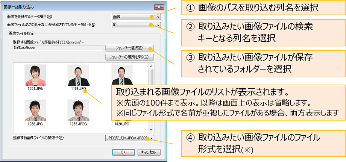Image resolution: width=346 pixels, height=162 pixels.
Task: Click the top-right thumbnail in the image list
Action: 122,74
